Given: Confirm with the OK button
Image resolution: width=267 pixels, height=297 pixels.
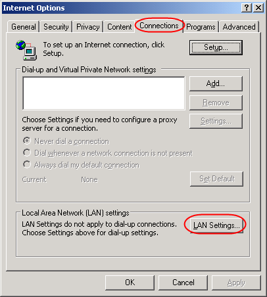Looking at the screenshot, I should (x=130, y=283).
